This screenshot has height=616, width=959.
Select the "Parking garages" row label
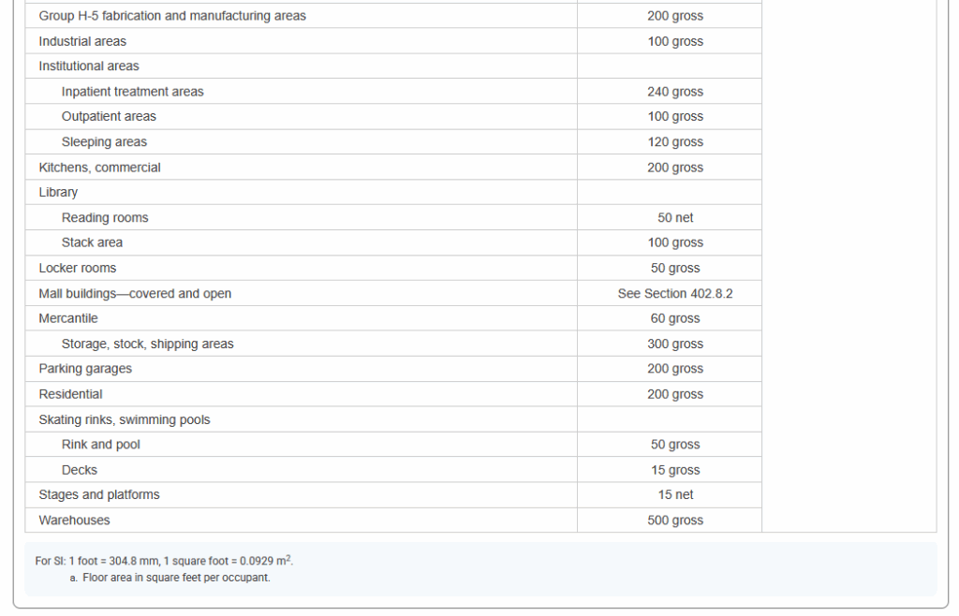pos(85,370)
